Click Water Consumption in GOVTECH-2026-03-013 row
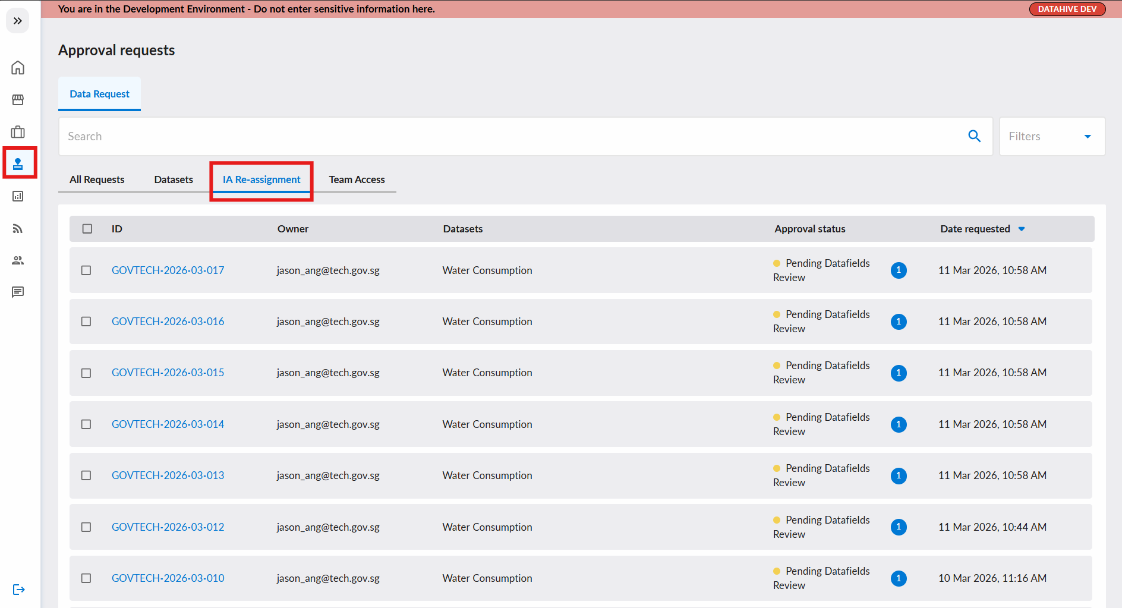 click(x=487, y=475)
